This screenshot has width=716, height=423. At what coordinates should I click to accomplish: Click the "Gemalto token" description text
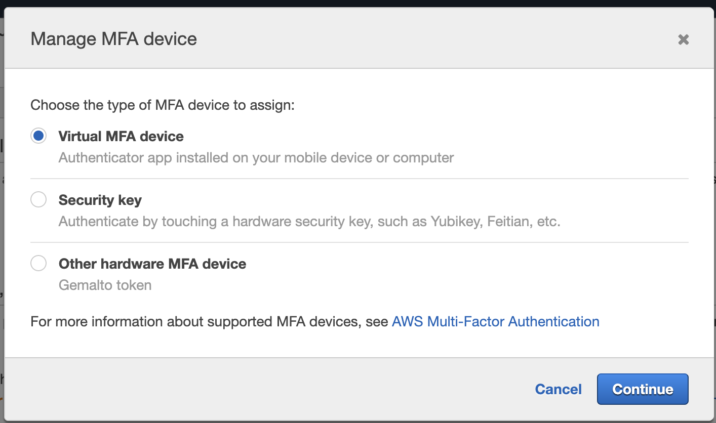(x=105, y=285)
